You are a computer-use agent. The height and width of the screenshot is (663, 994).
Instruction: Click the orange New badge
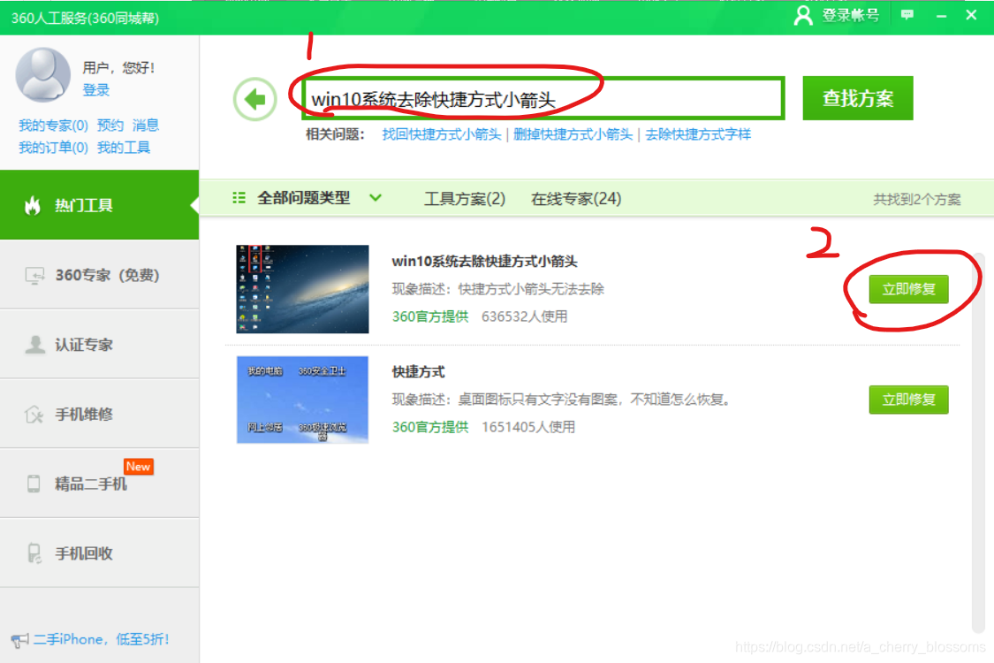coord(138,467)
